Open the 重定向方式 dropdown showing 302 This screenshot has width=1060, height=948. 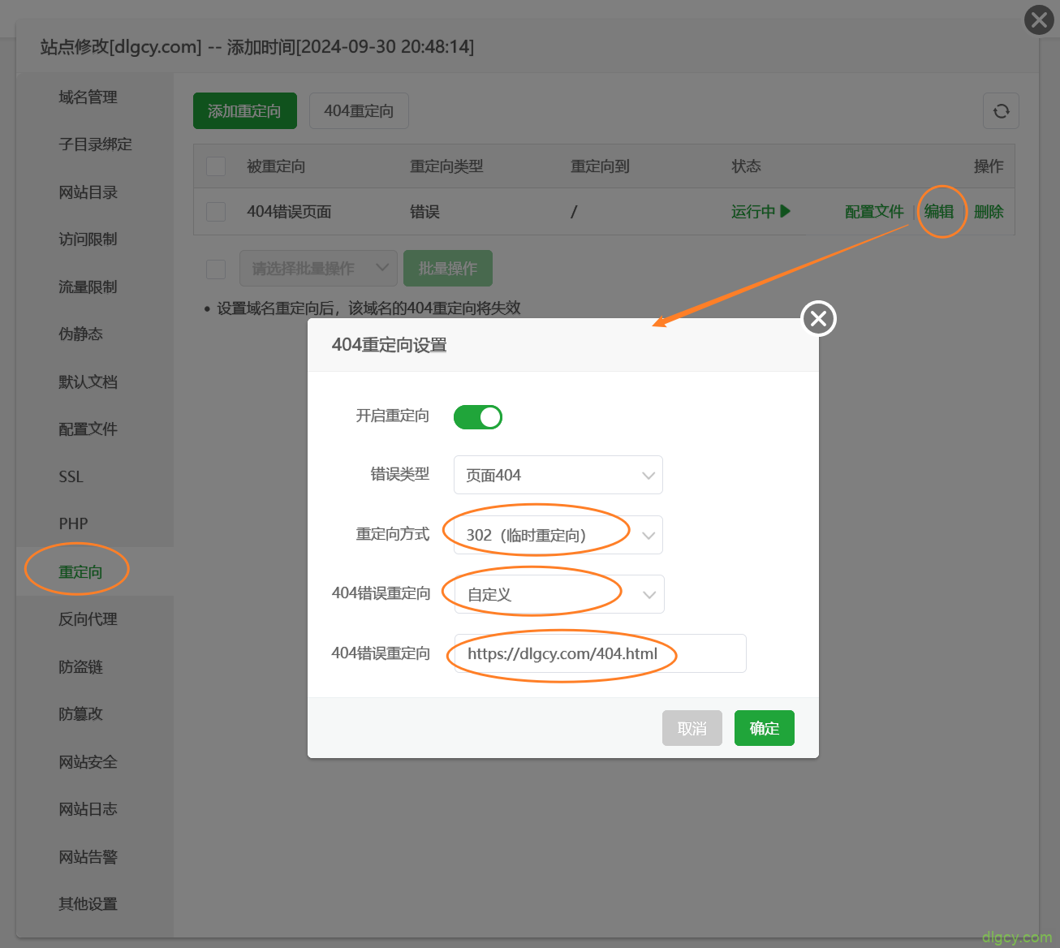[558, 535]
